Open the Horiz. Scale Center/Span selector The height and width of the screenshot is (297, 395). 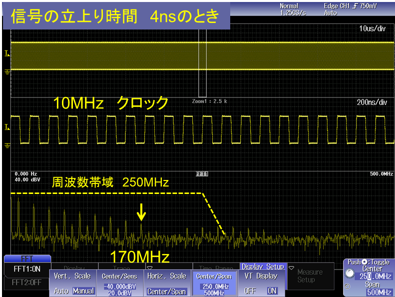tap(166, 291)
